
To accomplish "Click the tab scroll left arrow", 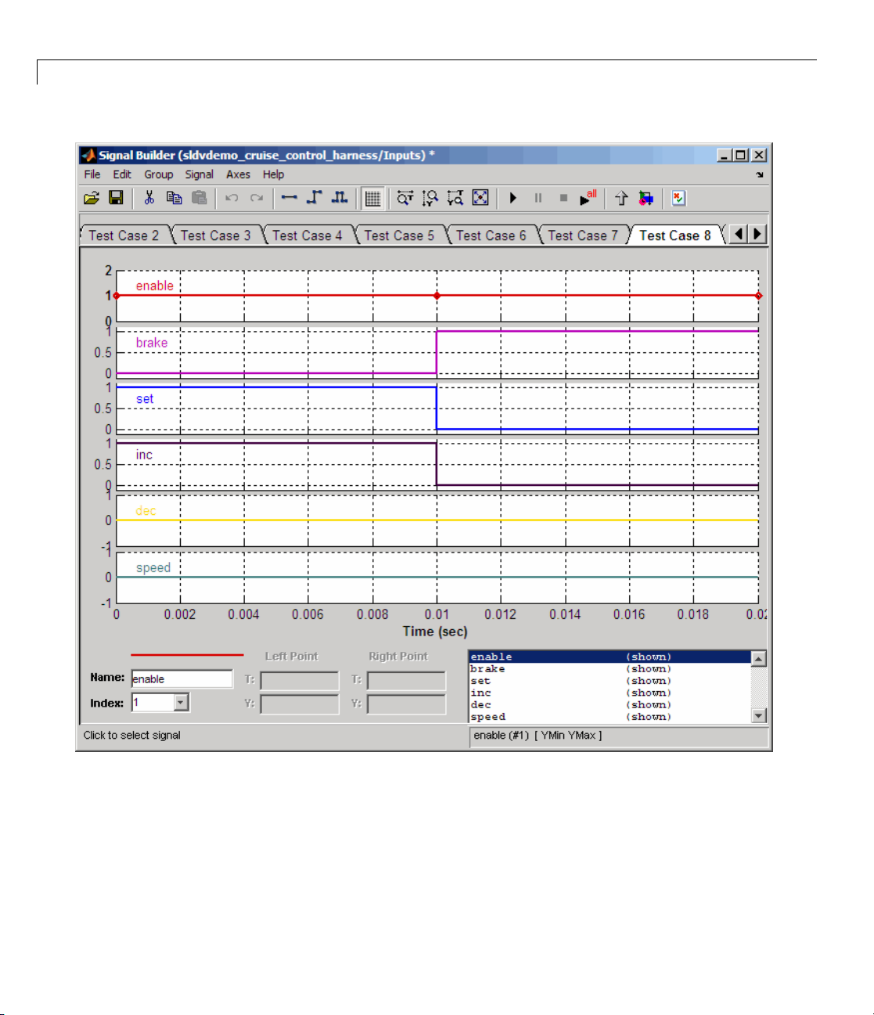I will (738, 234).
